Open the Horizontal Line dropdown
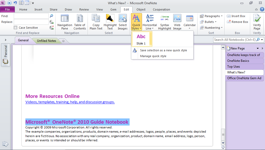The image size is (265, 150). (150, 22)
